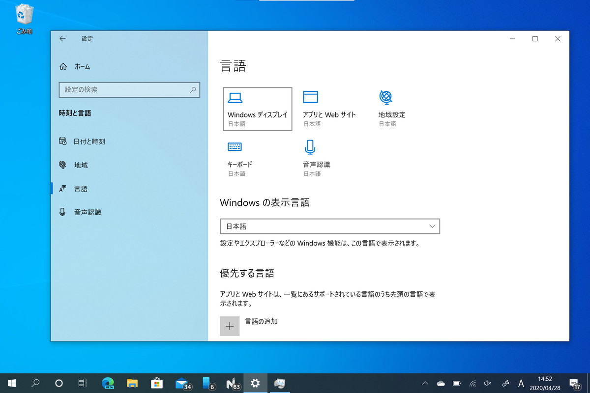Screen dimensions: 590x393
Task: Click the Settings gear on the taskbar
Action: pos(255,383)
